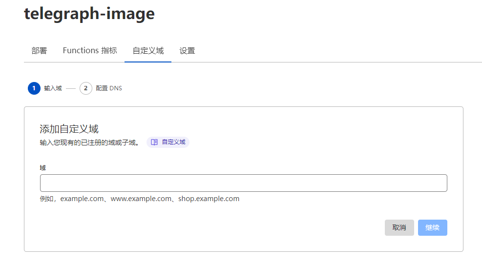The image size is (482, 266).
Task: Click step 1 输入域 circle
Action: coord(34,88)
